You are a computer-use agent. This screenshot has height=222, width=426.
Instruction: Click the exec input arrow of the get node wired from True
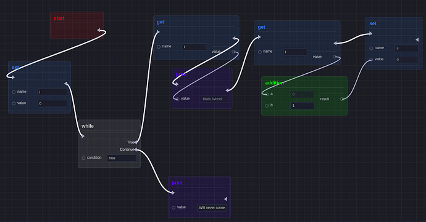click(x=157, y=32)
